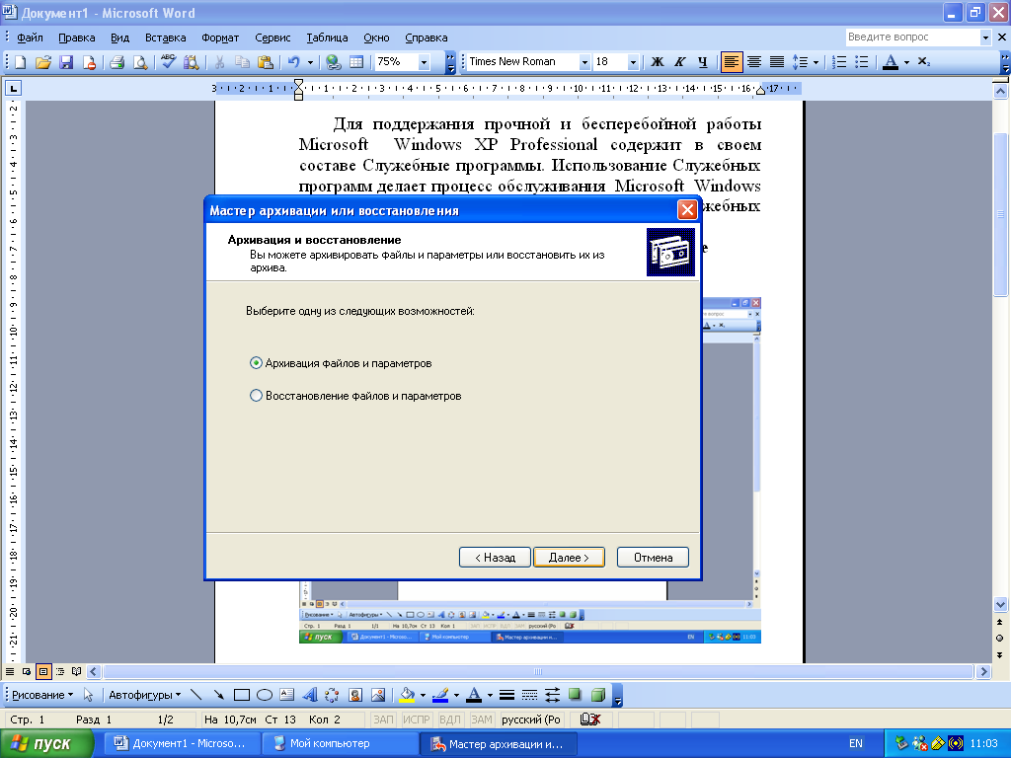Select 'Архивация файлов и параметров' option
Image resolution: width=1011 pixels, height=758 pixels.
[341, 363]
